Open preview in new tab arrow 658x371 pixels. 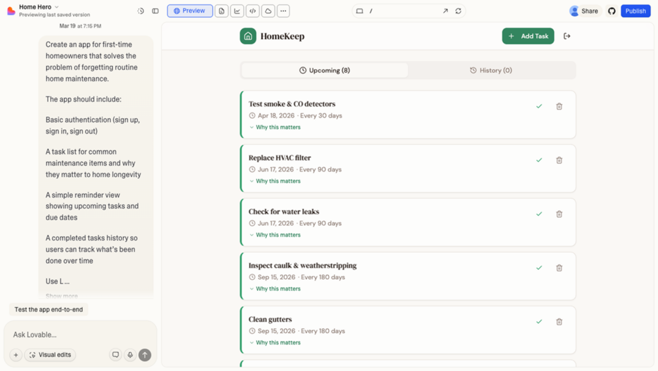(x=445, y=11)
